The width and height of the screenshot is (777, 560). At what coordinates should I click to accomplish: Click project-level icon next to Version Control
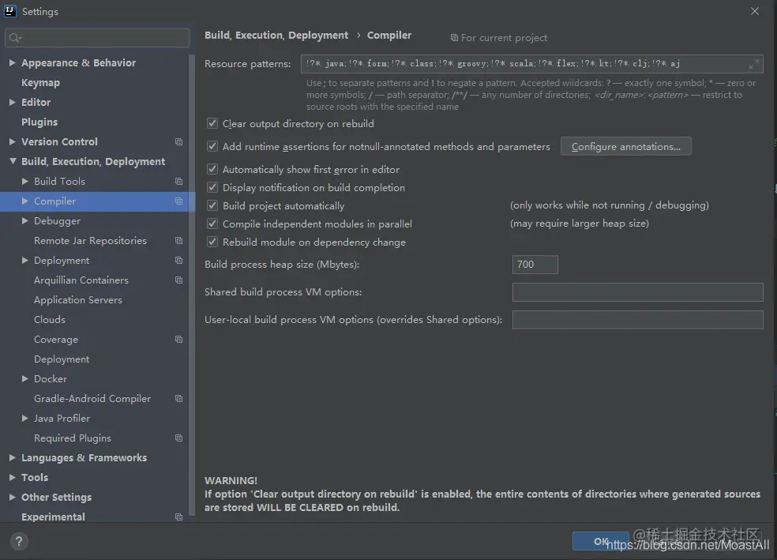179,141
